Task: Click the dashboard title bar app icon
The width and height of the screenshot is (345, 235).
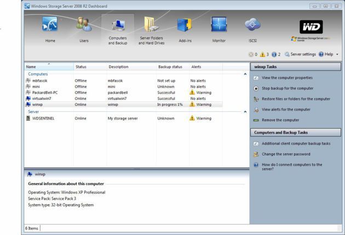Action: click(27, 6)
